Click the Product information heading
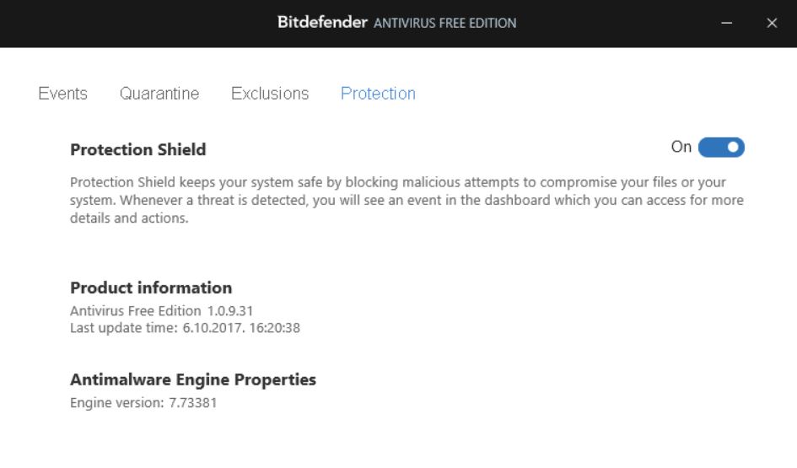This screenshot has width=797, height=468. (x=151, y=288)
